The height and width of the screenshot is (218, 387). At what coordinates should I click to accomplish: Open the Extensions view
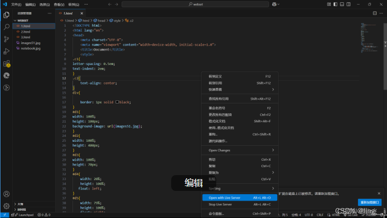click(6, 64)
